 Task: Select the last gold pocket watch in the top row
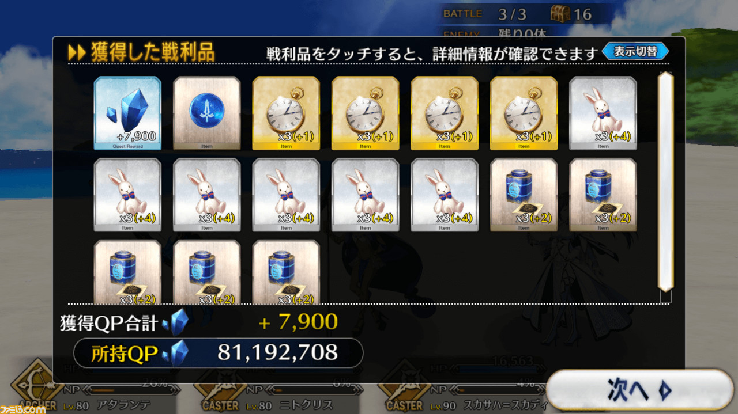tap(524, 113)
